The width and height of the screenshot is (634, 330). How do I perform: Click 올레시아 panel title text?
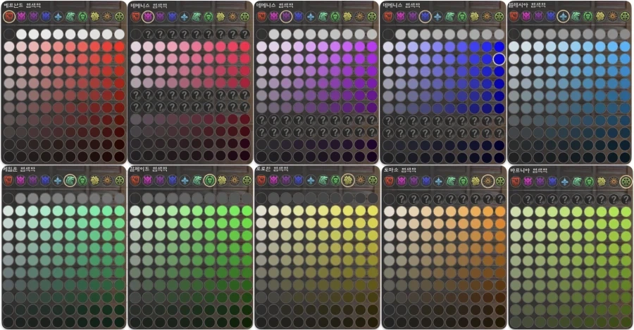coord(528,5)
